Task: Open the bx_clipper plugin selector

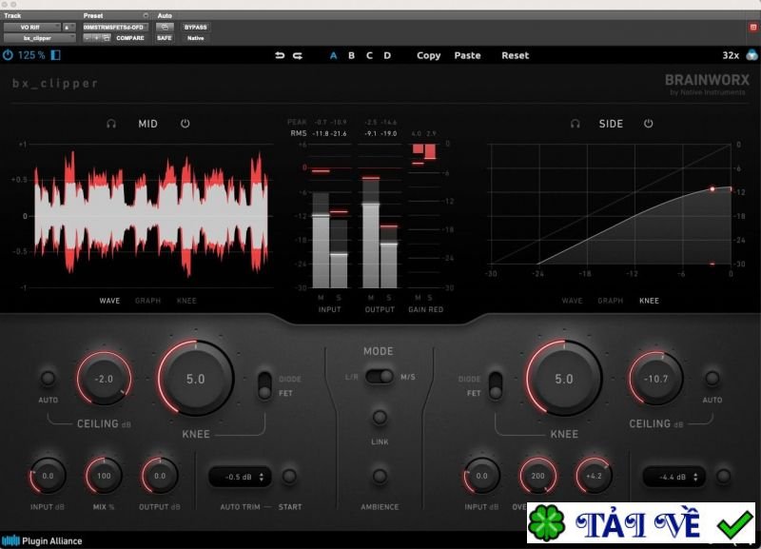Action: [x=39, y=38]
